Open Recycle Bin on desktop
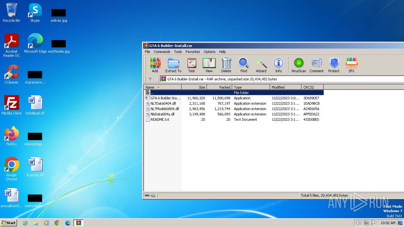Screen dimensions: 404x227 (x=11, y=13)
